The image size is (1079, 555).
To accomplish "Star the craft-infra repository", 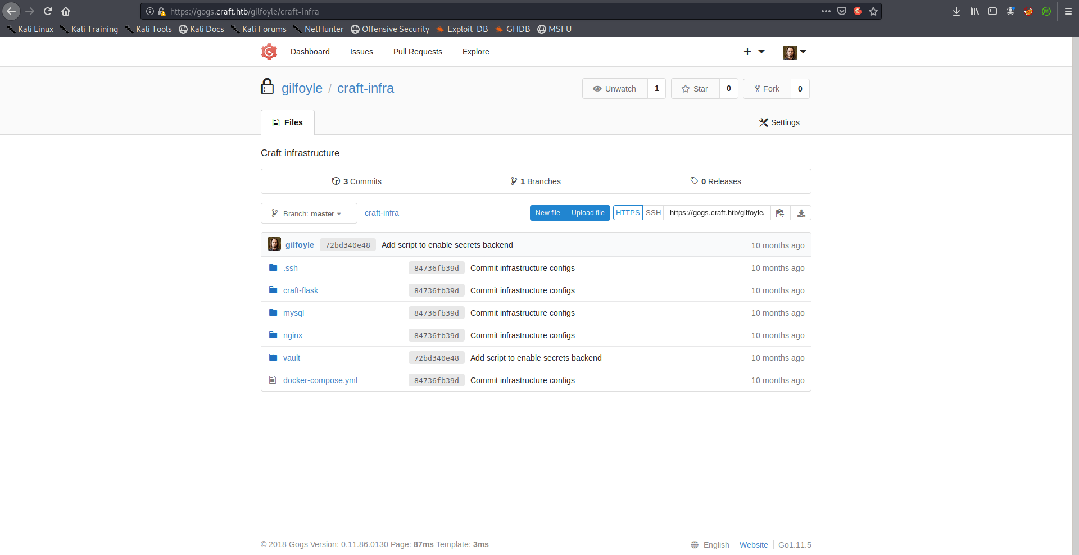I will [695, 89].
